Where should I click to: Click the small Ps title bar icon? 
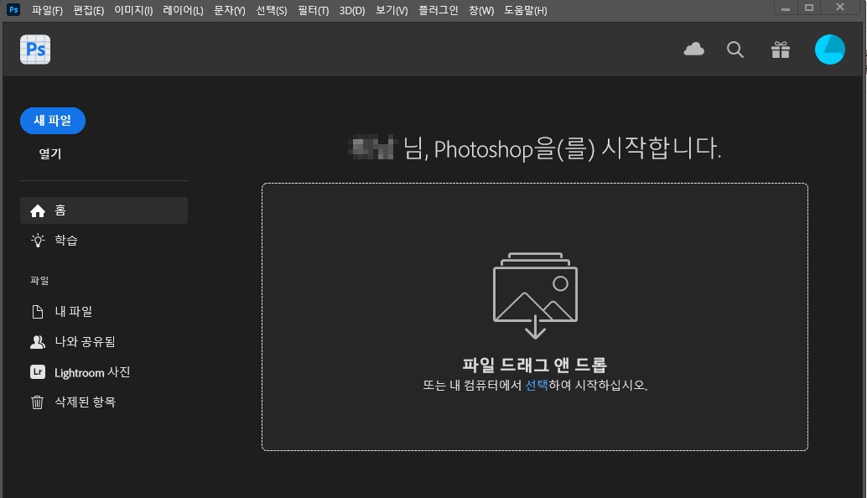click(13, 9)
